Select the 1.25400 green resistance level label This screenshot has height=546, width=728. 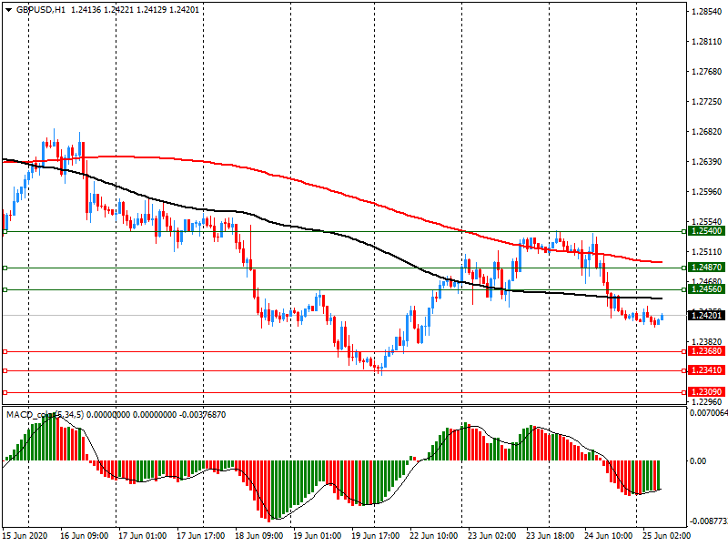(706, 231)
